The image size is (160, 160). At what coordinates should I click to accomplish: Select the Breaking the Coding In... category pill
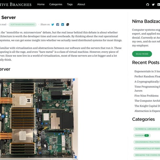tap(147, 155)
